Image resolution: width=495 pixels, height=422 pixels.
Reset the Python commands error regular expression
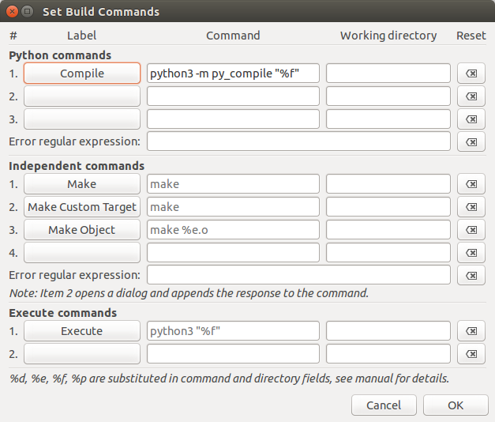[471, 142]
